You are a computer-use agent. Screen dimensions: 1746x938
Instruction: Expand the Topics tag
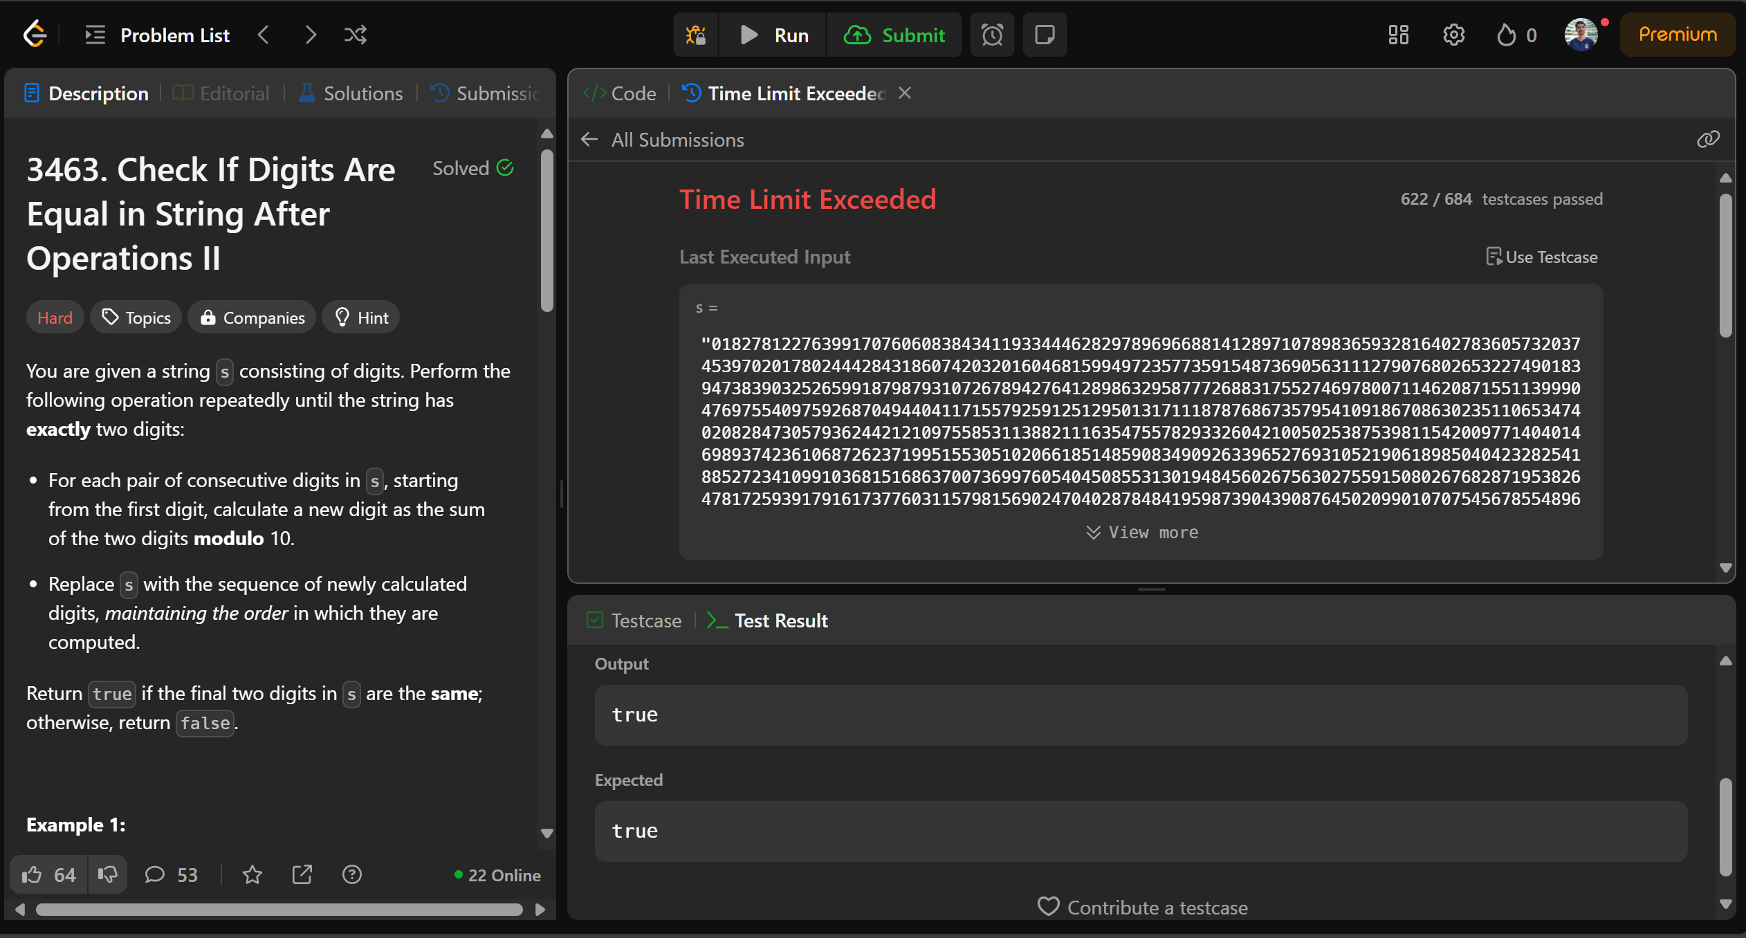(136, 318)
